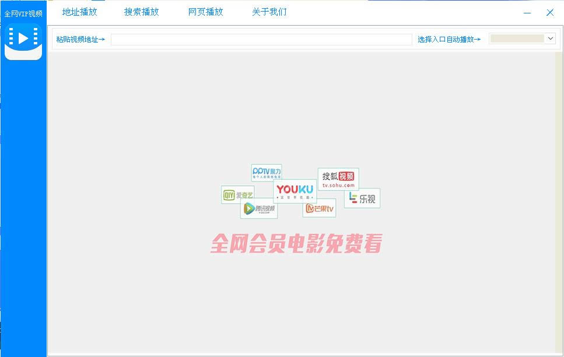Image resolution: width=564 pixels, height=357 pixels.
Task: Expand the 选择入口自动播放 dropdown
Action: pyautogui.click(x=522, y=38)
